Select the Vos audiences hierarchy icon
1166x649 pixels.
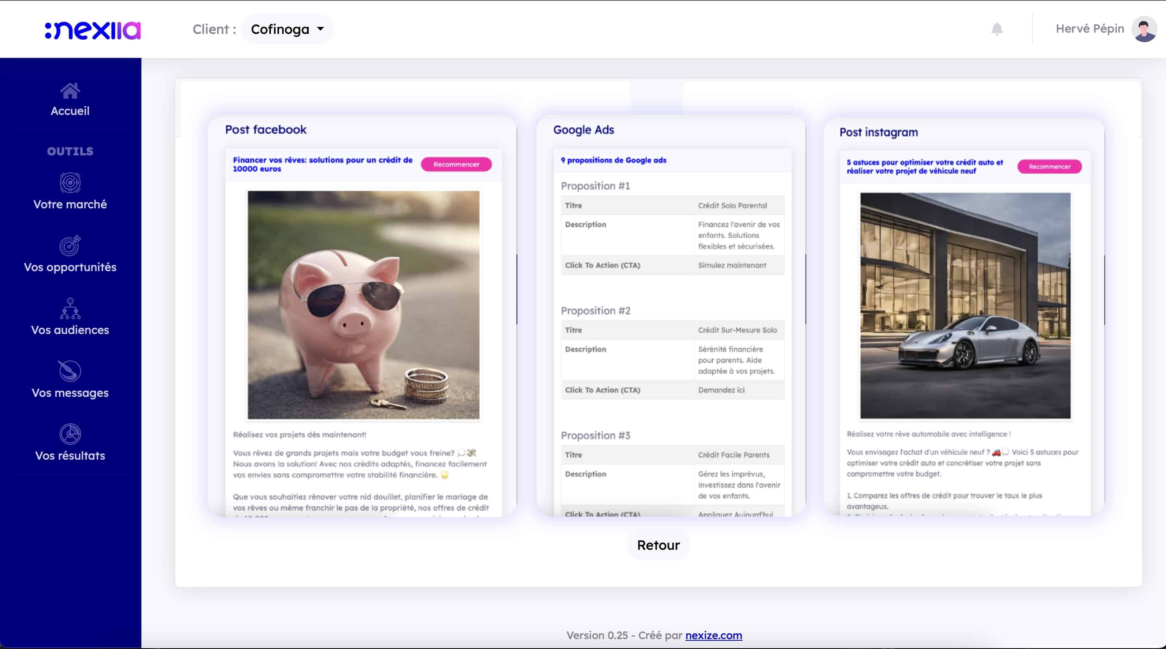70,309
